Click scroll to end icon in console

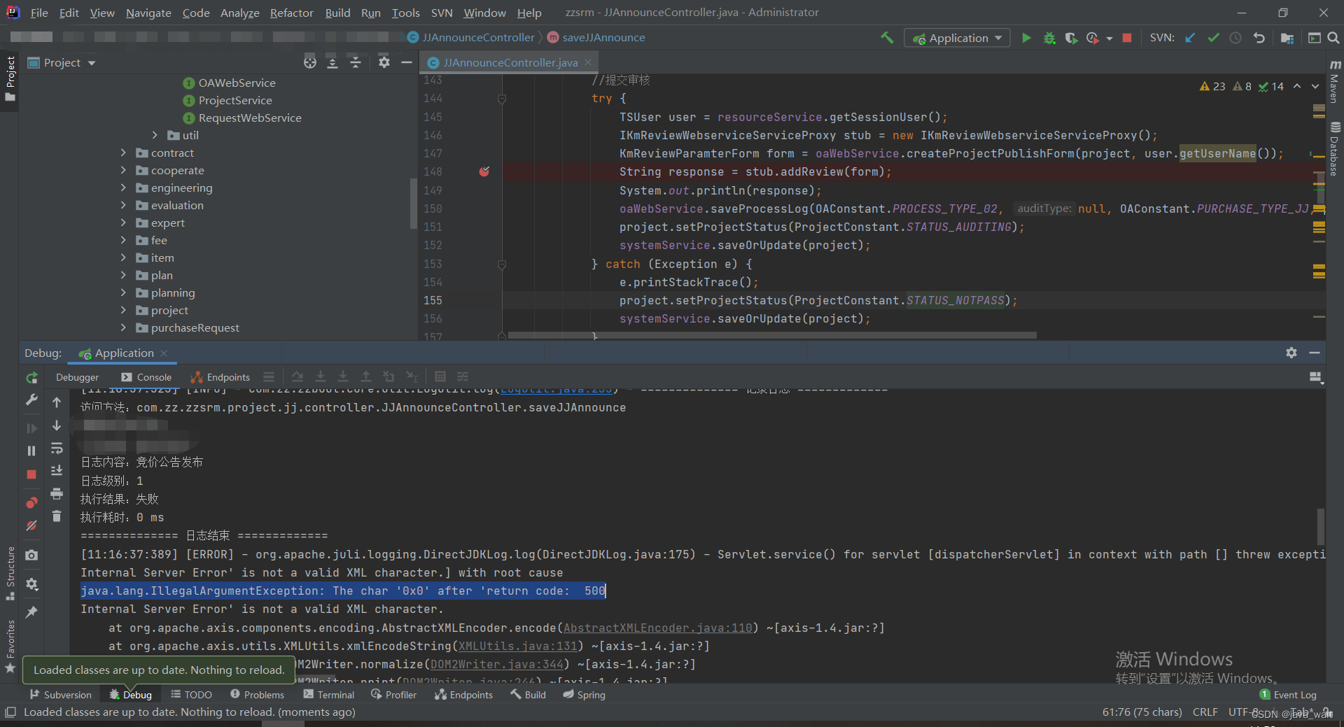point(57,470)
